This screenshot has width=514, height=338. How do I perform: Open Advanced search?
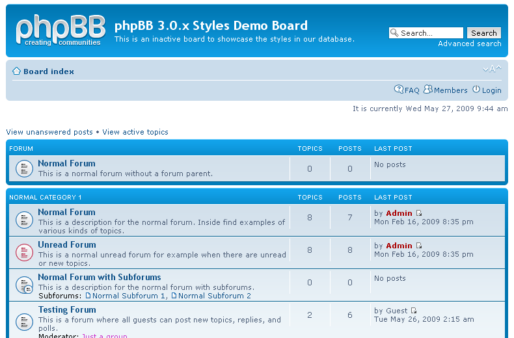click(469, 44)
